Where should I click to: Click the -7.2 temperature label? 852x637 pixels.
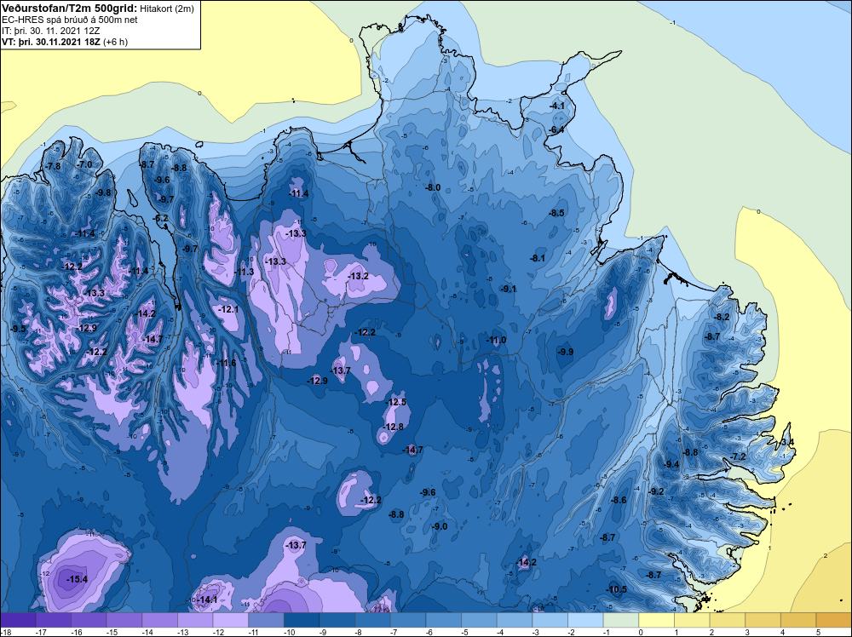[x=739, y=456]
